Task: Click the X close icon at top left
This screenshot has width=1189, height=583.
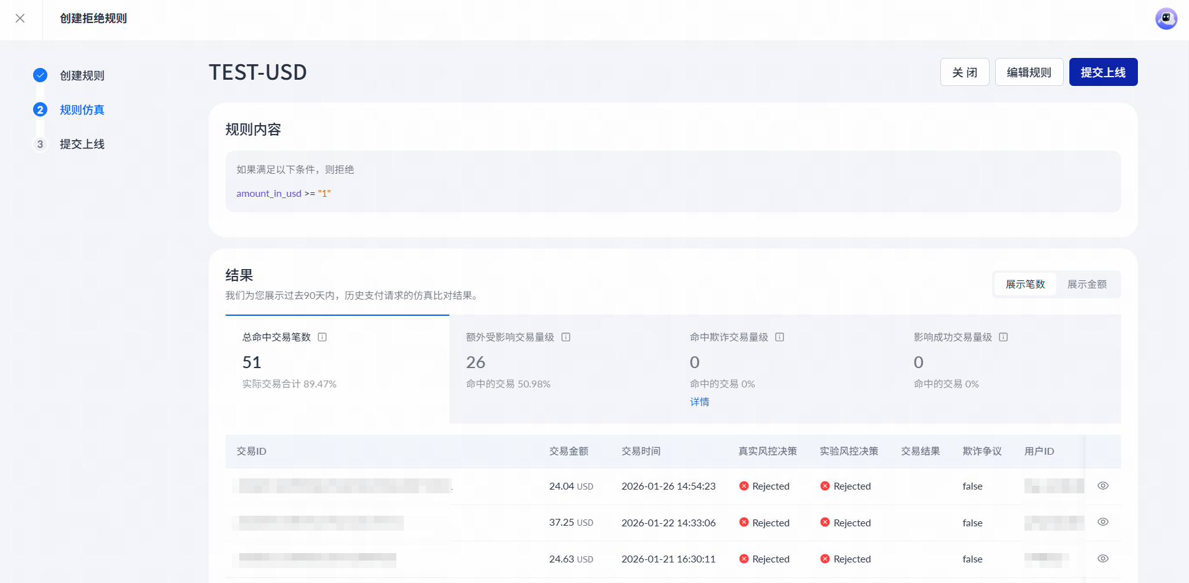Action: click(x=20, y=19)
